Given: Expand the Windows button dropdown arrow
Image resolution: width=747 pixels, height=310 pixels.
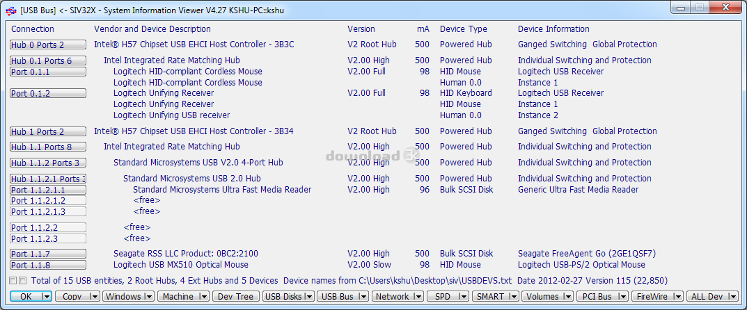Looking at the screenshot, I should [150, 296].
